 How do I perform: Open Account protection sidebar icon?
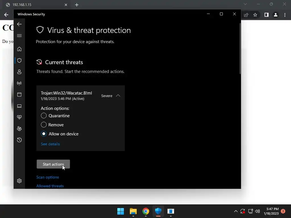click(x=19, y=72)
